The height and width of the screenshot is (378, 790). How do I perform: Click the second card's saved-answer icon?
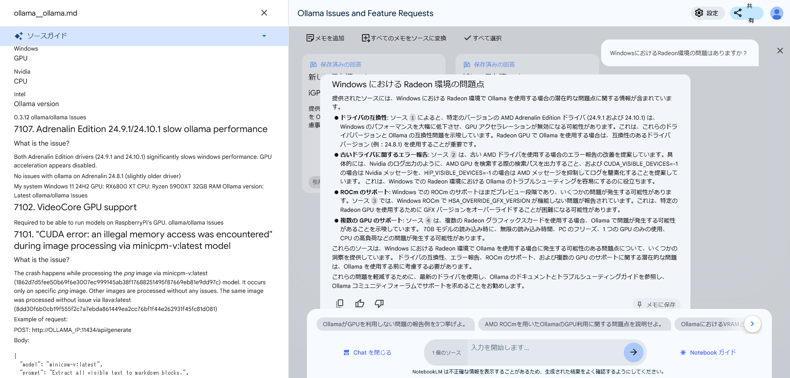tap(467, 65)
